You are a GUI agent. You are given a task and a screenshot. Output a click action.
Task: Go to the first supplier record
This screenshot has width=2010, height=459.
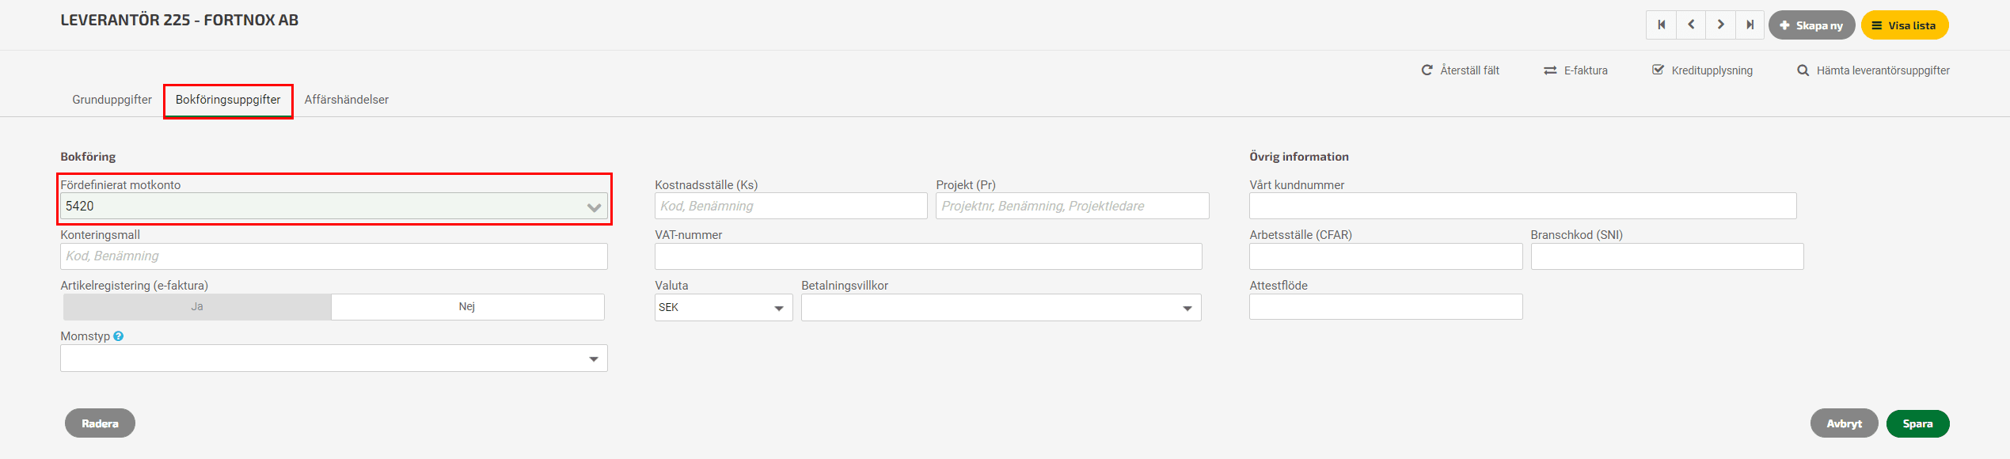1661,25
